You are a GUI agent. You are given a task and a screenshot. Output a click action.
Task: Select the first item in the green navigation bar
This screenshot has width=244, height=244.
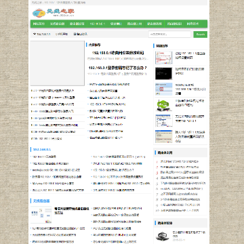[39, 24]
